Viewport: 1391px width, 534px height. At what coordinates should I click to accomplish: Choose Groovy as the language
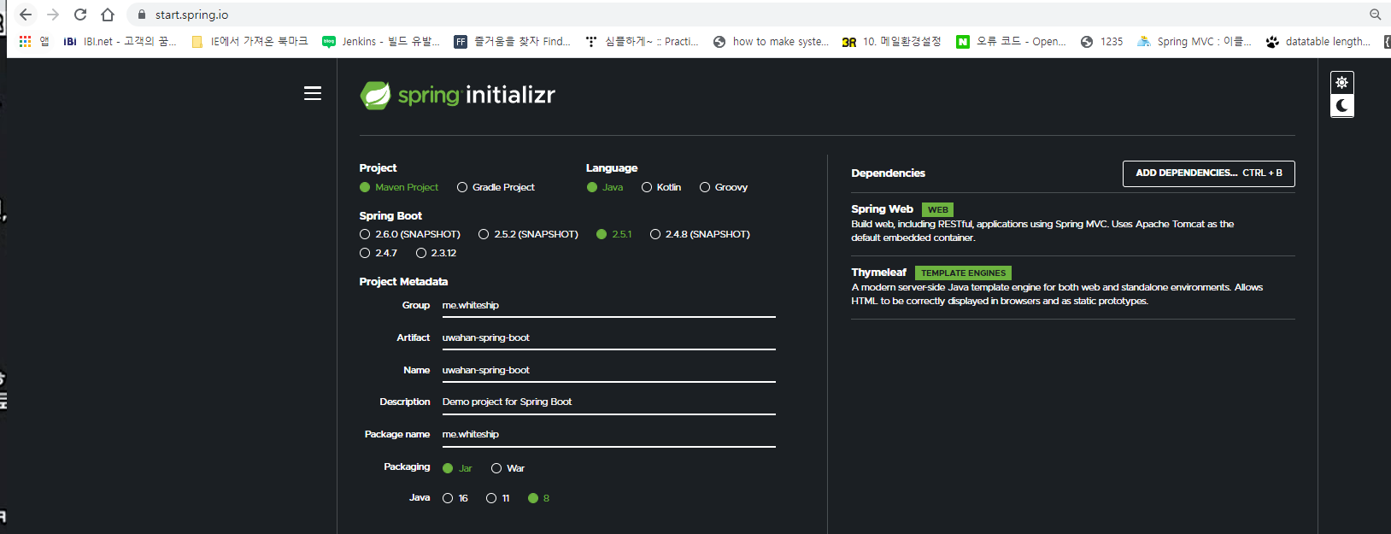coord(705,187)
